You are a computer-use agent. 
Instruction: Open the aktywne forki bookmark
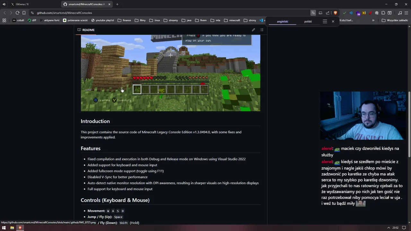point(49,20)
